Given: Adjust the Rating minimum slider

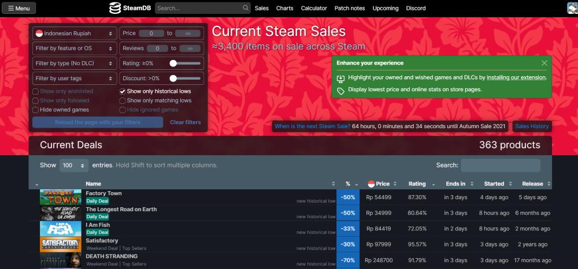Looking at the screenshot, I should [x=173, y=63].
